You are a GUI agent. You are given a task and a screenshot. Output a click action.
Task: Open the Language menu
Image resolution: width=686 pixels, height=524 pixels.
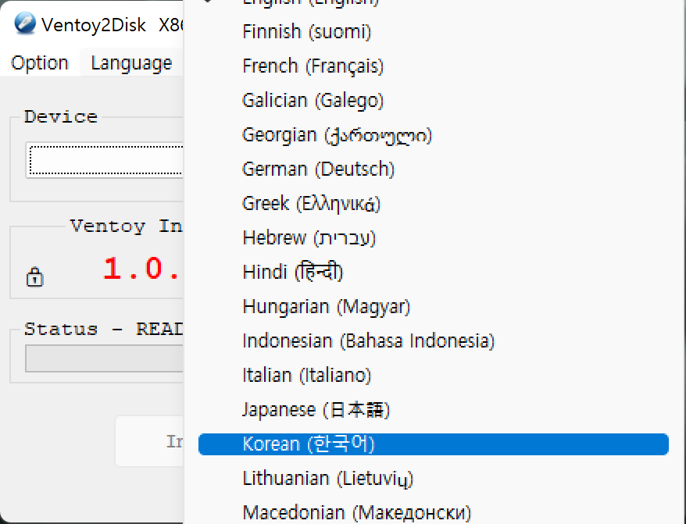coord(131,63)
